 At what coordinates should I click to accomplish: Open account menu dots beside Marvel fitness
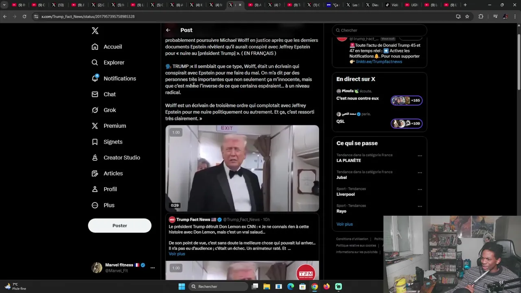click(x=153, y=268)
